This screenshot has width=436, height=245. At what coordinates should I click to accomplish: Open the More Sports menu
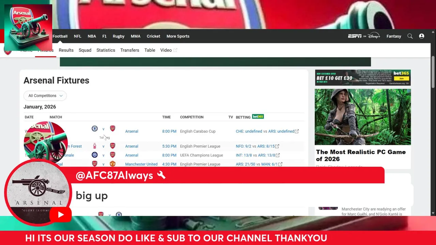tap(178, 36)
